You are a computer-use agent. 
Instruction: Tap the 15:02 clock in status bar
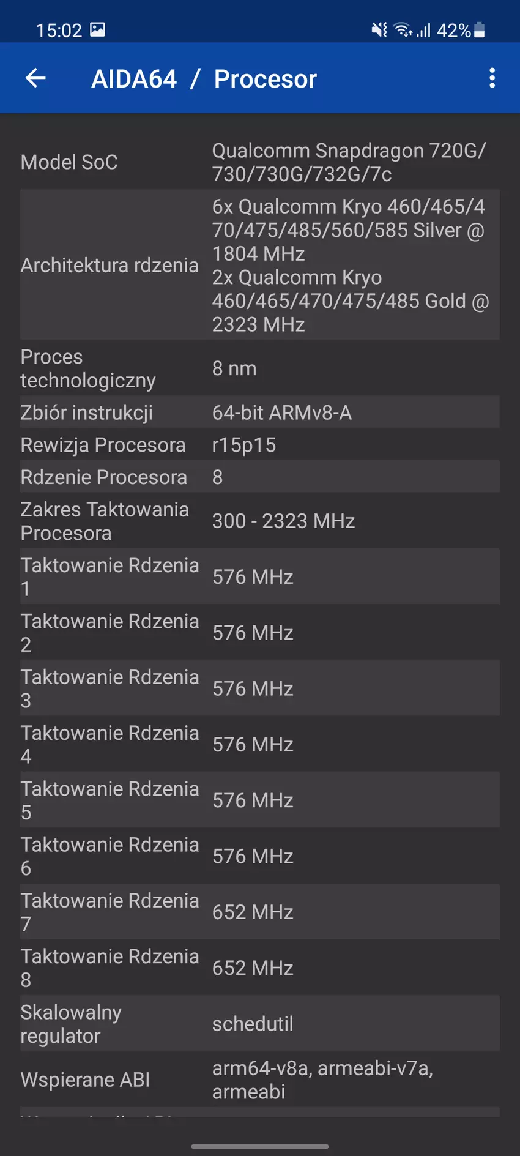click(x=59, y=30)
